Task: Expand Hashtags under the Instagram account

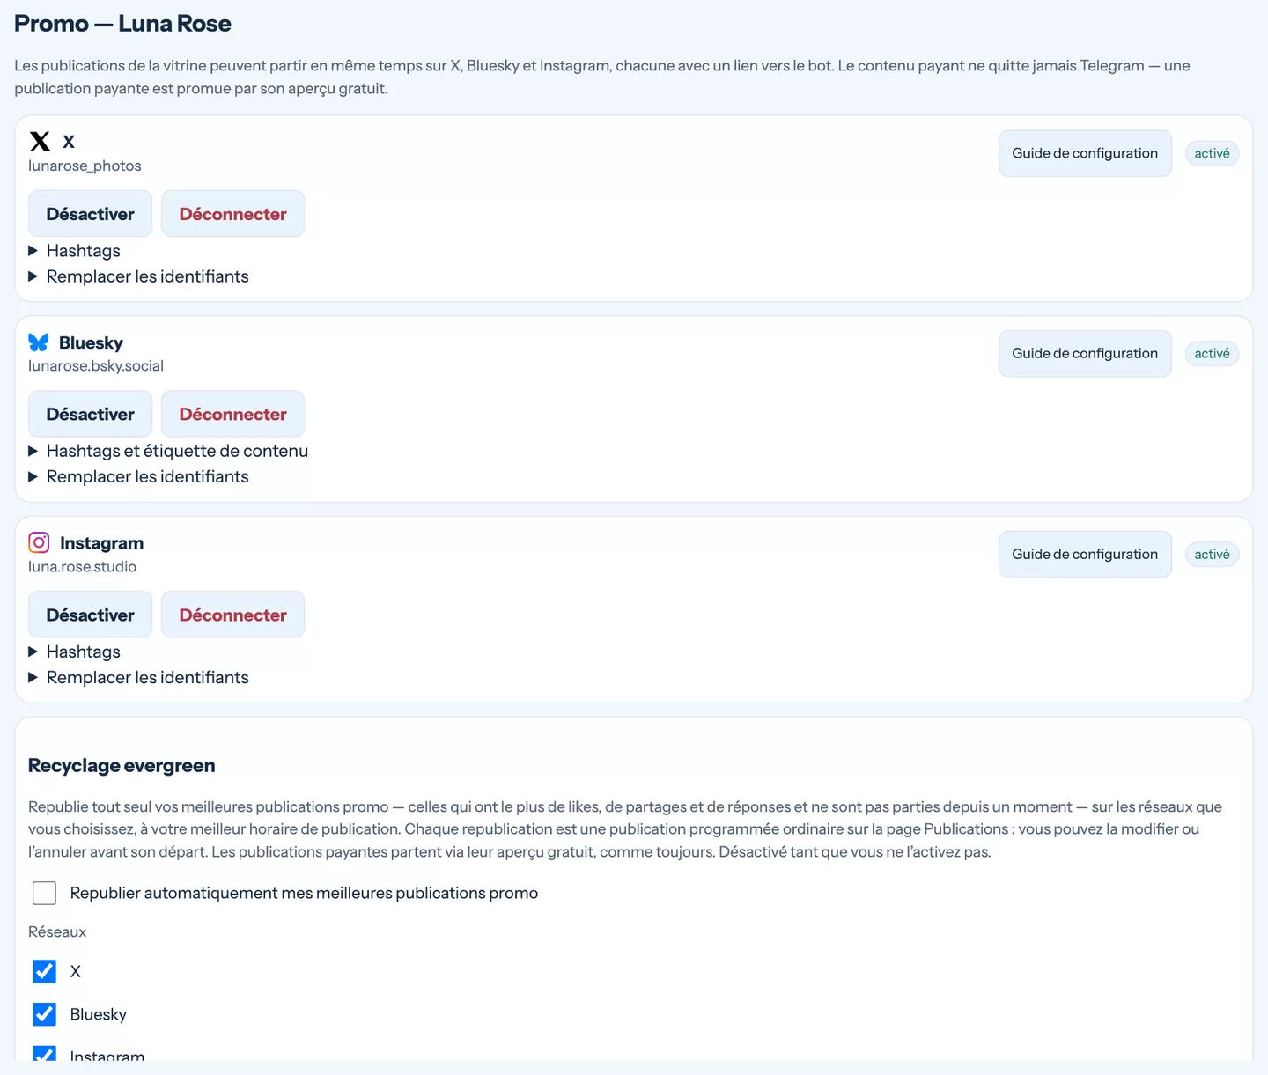Action: (x=75, y=652)
